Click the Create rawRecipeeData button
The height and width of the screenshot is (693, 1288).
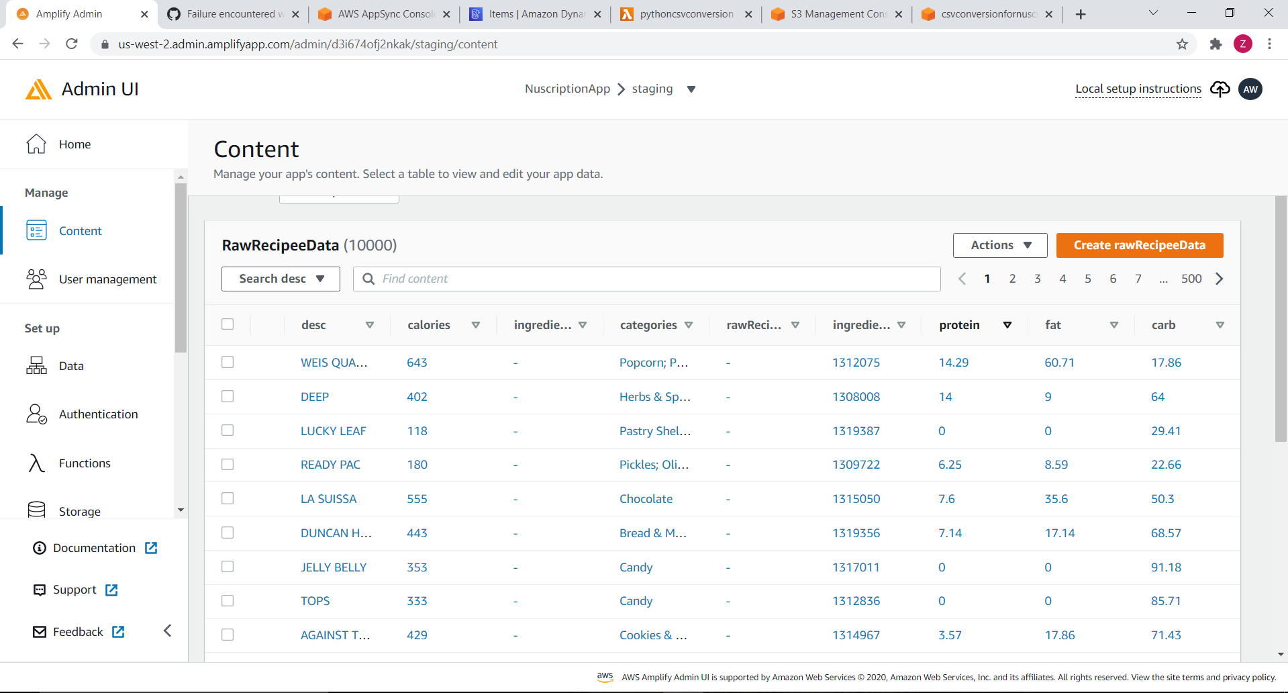1139,245
